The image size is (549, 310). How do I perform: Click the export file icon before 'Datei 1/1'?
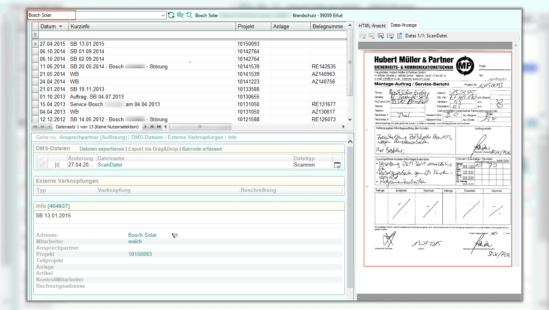(400, 36)
